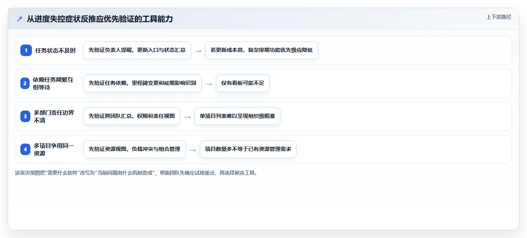Click the 依赖任务频繁互相等待 label
Viewport: 527px width, 238px height.
coord(53,83)
